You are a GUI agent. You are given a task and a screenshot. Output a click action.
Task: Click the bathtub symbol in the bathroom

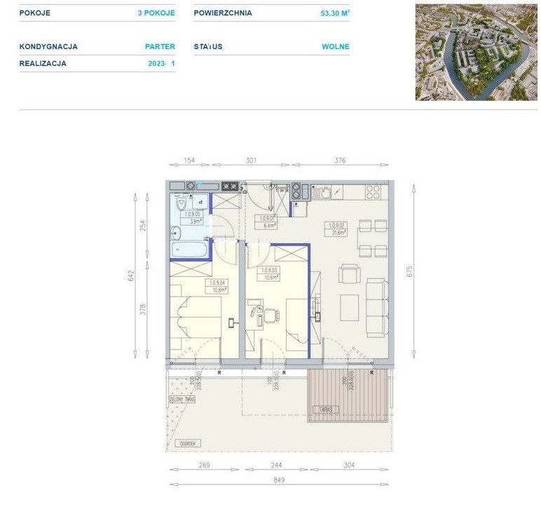coord(189,250)
